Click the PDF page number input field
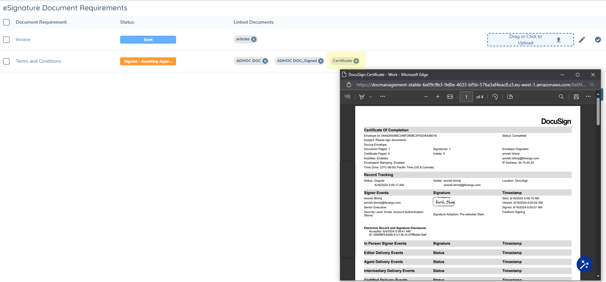606x282 pixels. pyautogui.click(x=466, y=97)
